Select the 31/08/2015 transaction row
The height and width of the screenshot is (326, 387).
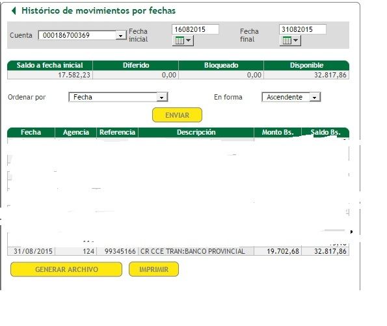pyautogui.click(x=178, y=251)
